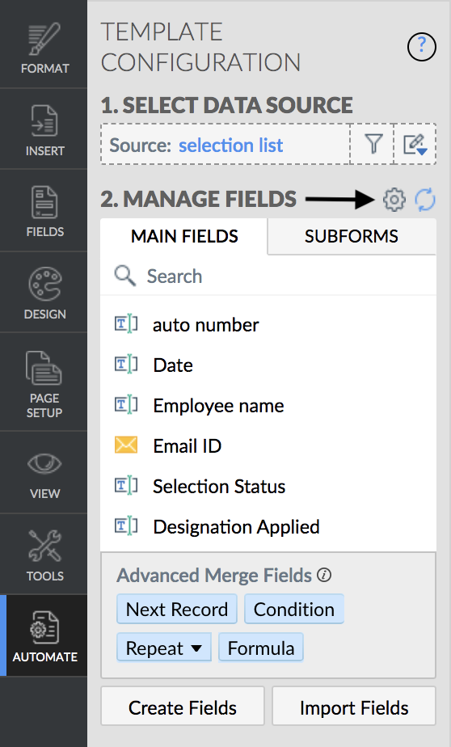Screen dimensions: 451x747
Task: Open the edit data source dropdown
Action: click(x=415, y=144)
